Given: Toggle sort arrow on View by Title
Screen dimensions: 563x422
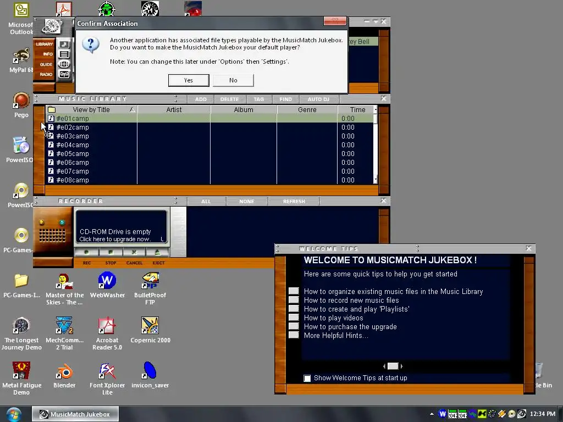Looking at the screenshot, I should coord(132,109).
